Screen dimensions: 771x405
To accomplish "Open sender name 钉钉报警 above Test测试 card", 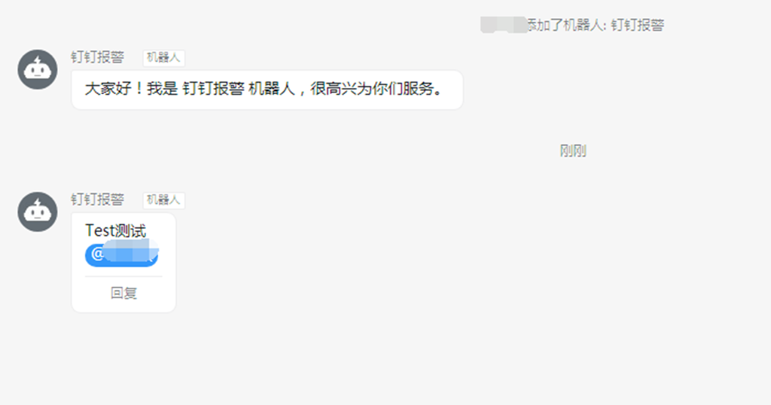I will [97, 199].
